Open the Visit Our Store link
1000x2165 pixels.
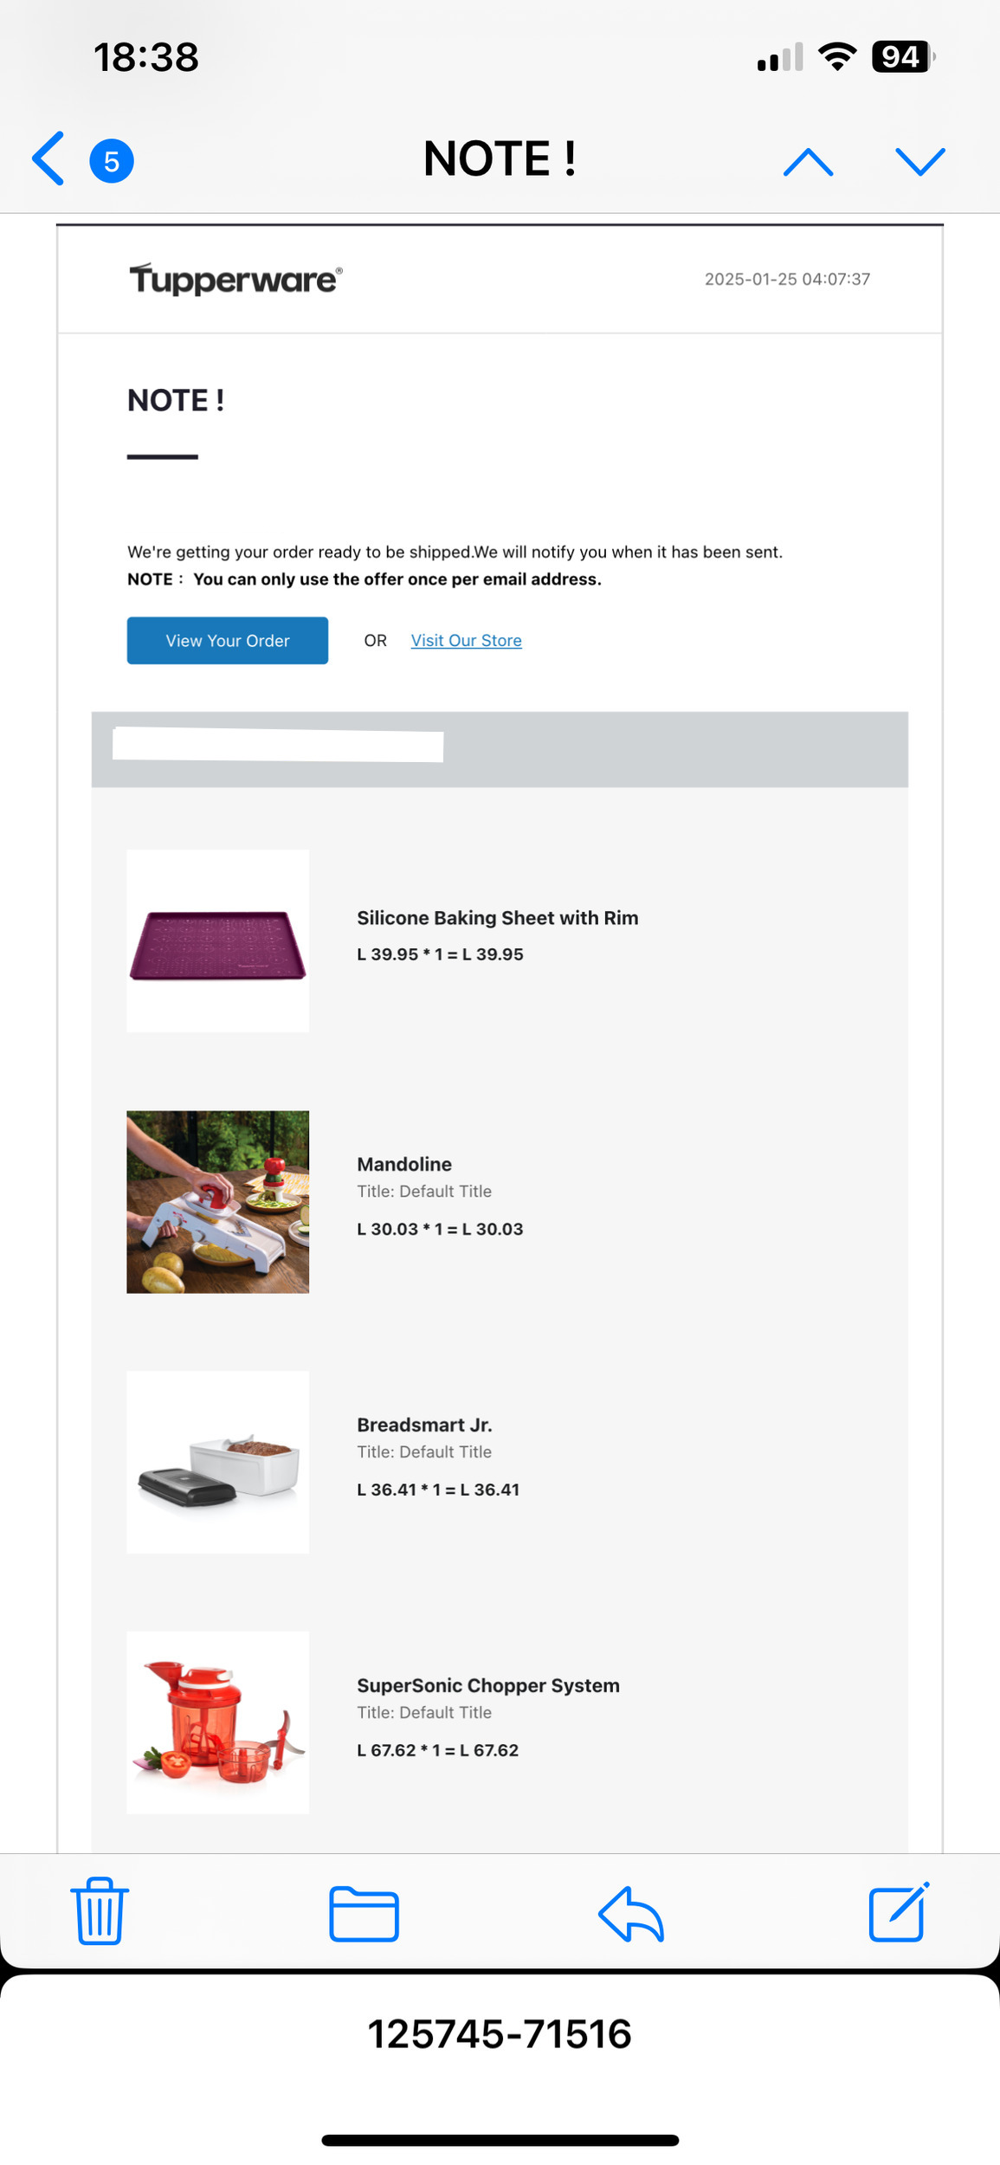[x=466, y=641]
